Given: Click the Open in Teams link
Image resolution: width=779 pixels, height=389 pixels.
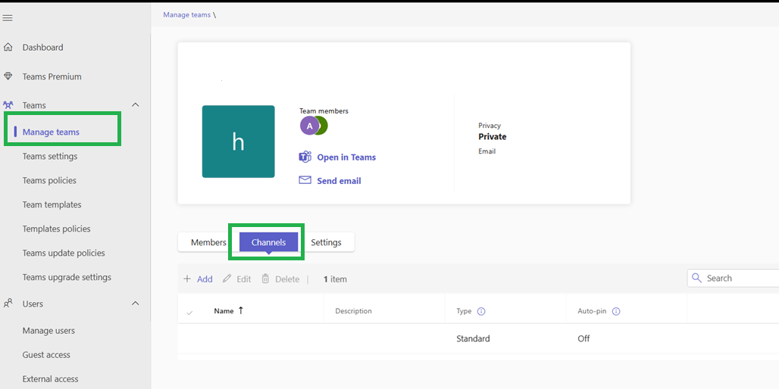Looking at the screenshot, I should click(346, 157).
